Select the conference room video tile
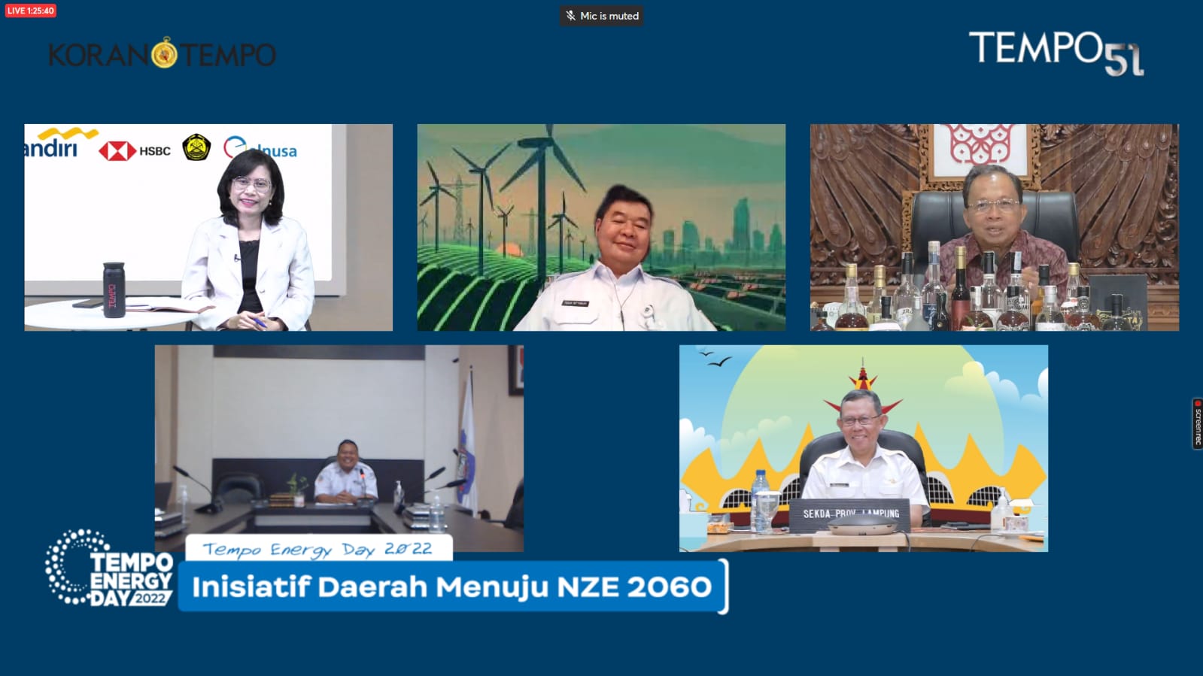 coord(339,448)
